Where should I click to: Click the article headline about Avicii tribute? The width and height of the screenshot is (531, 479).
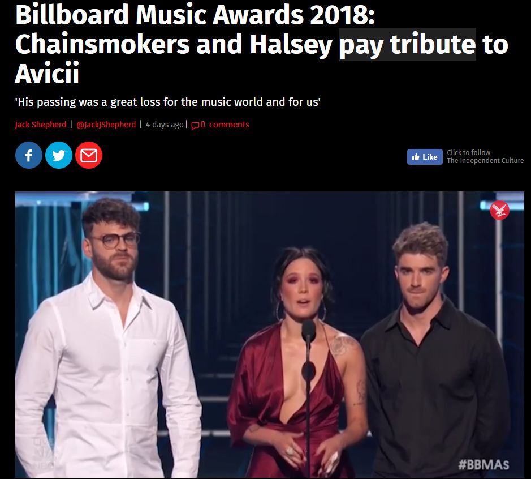(x=261, y=44)
